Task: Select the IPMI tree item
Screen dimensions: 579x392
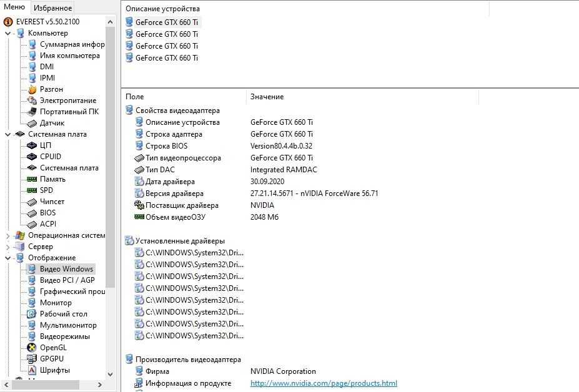Action: 47,78
